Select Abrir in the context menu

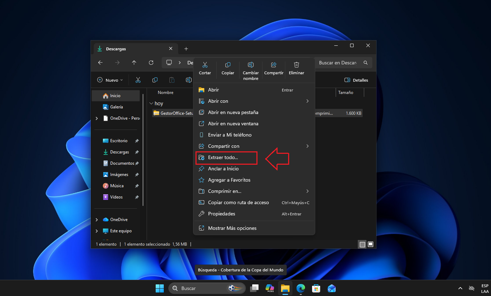254,90
